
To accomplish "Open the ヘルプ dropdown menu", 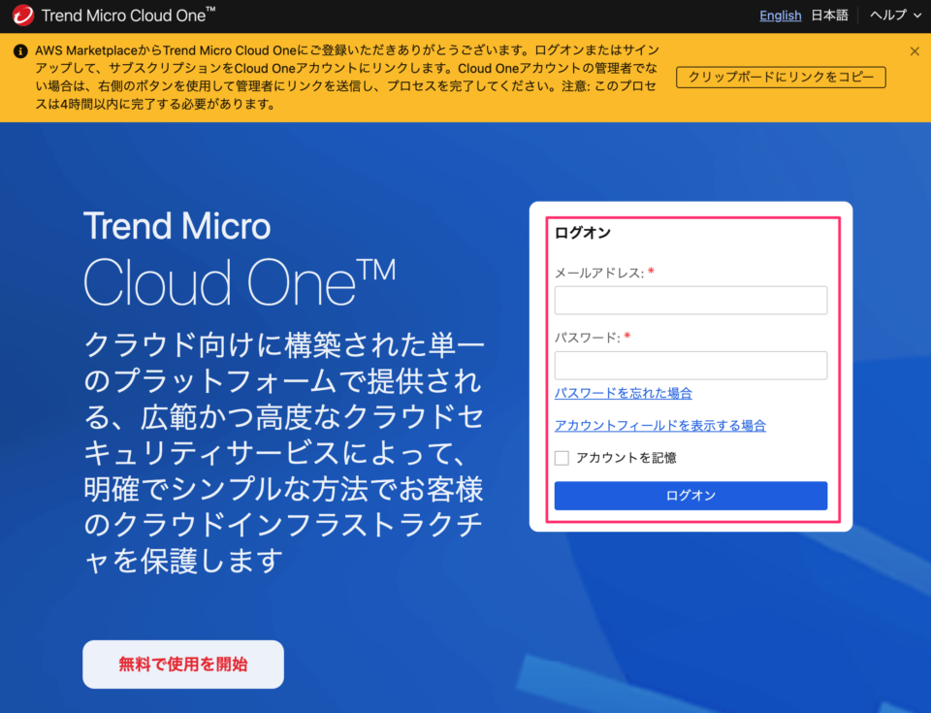I will 888,16.
